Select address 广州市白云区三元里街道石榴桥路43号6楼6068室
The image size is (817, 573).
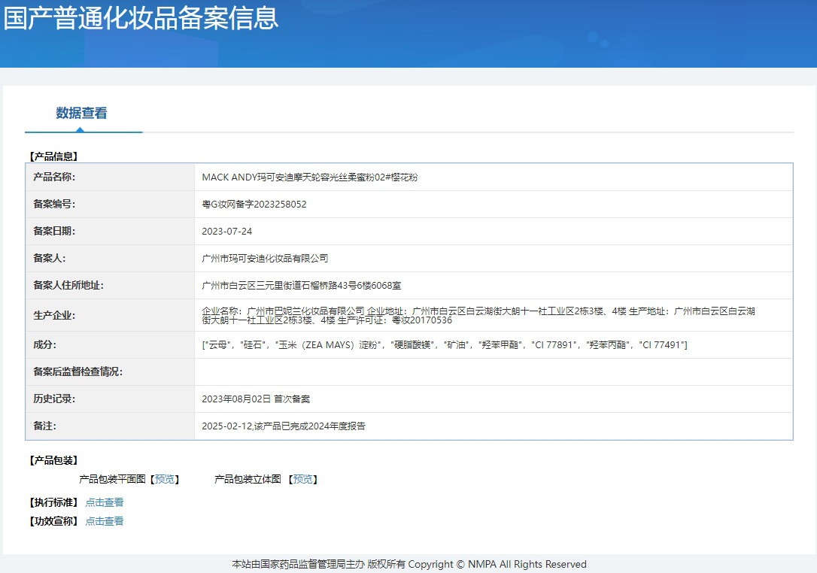[x=301, y=286]
